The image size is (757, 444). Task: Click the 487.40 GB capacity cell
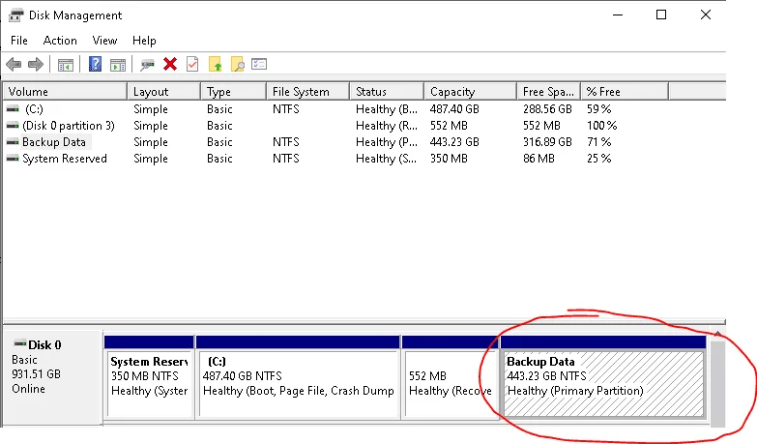point(454,109)
